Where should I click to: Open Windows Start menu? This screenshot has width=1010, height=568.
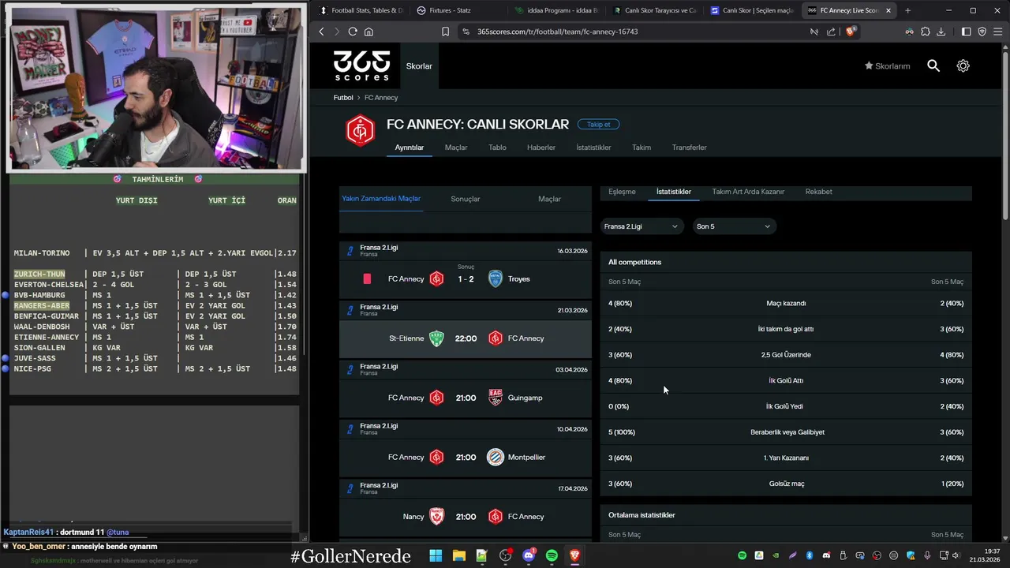coord(436,555)
